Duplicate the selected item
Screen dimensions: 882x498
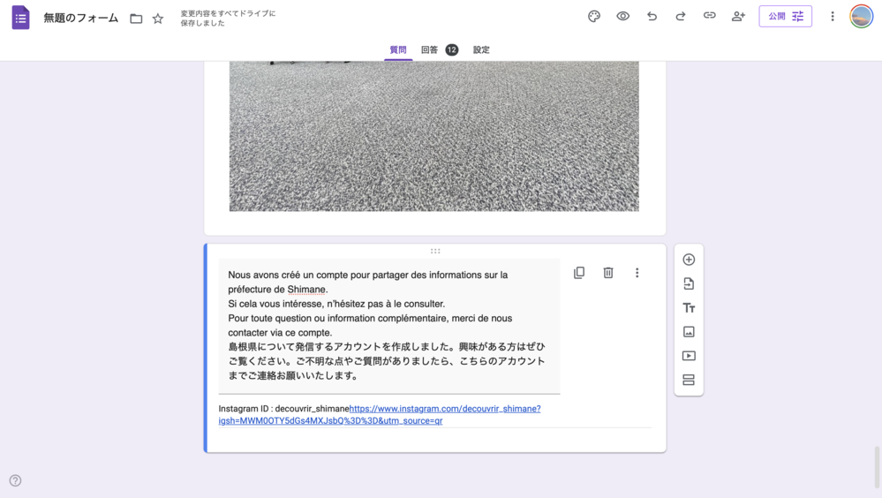point(579,273)
